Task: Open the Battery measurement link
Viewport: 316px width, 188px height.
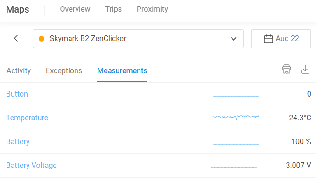Action: [x=18, y=141]
